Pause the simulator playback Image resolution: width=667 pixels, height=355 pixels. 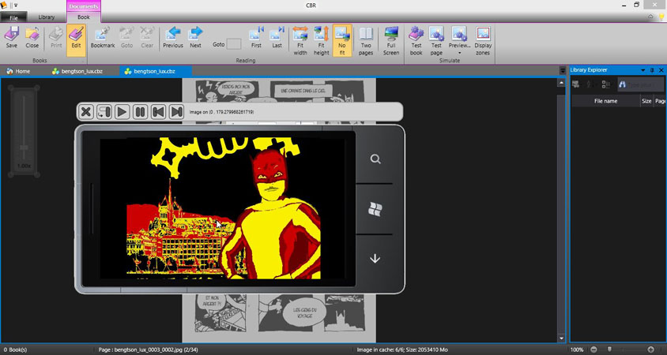(140, 112)
